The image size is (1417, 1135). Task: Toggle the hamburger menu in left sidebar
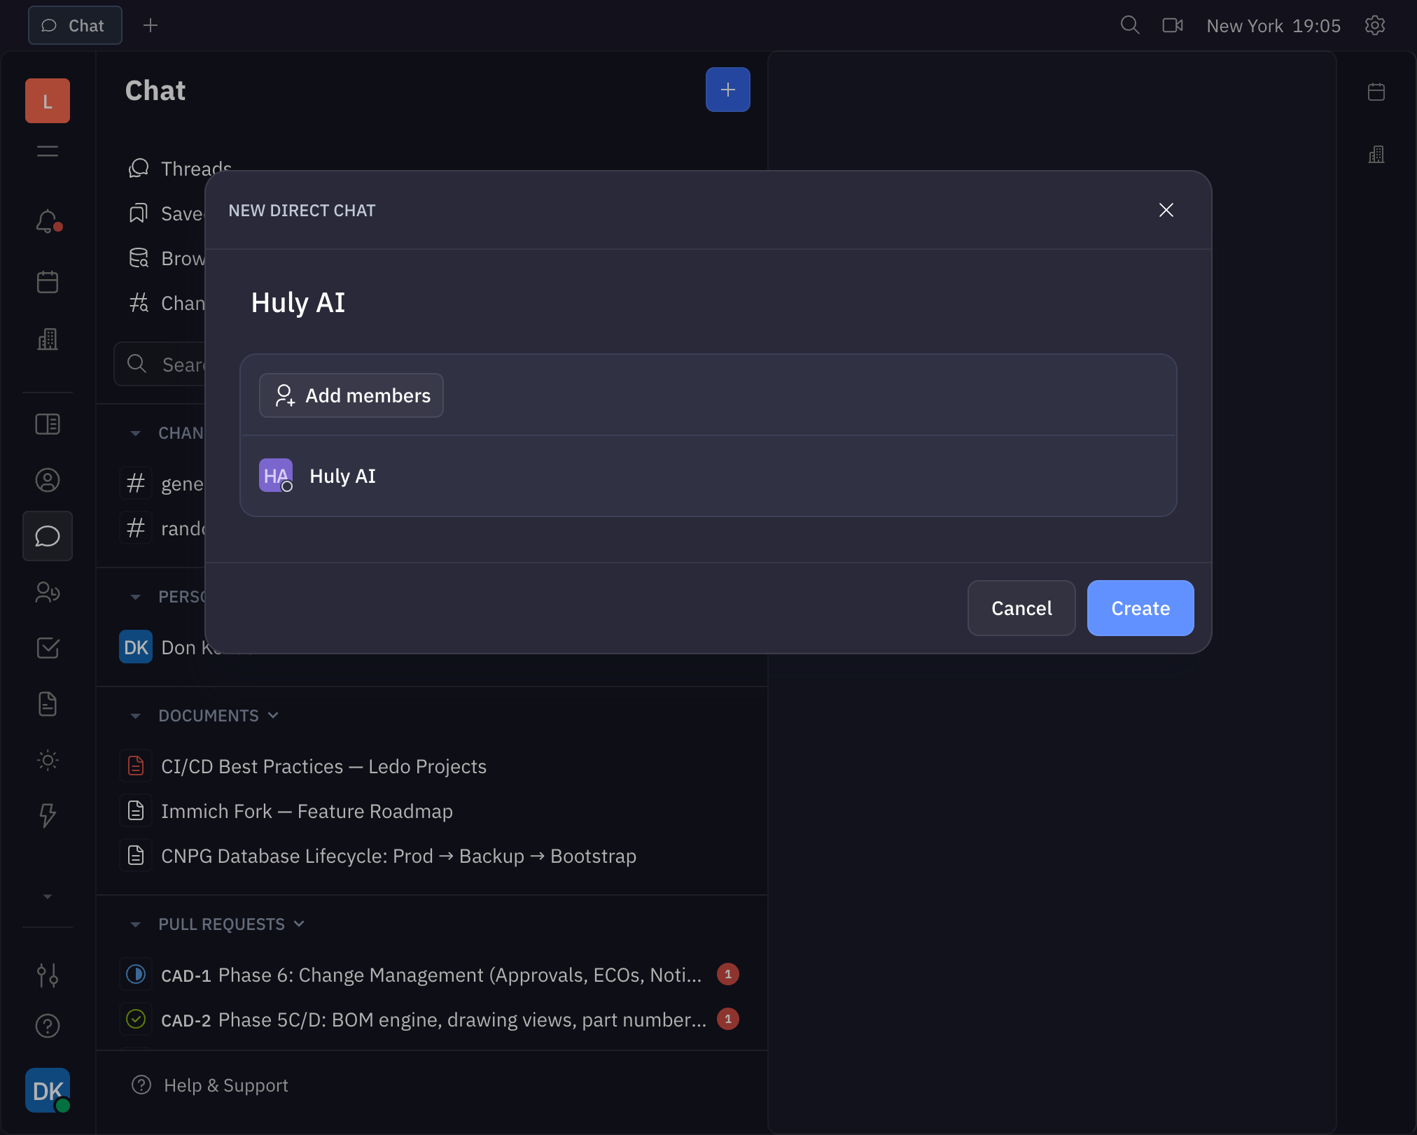(47, 151)
